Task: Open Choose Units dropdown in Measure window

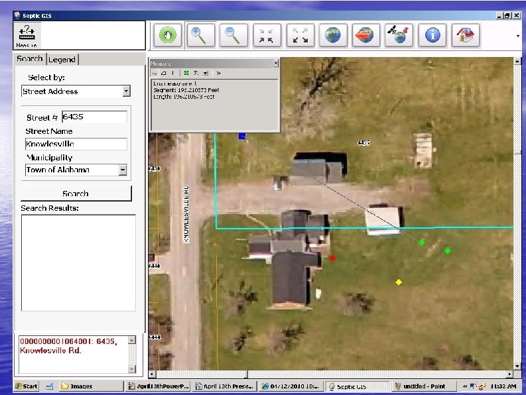Action: (x=206, y=73)
